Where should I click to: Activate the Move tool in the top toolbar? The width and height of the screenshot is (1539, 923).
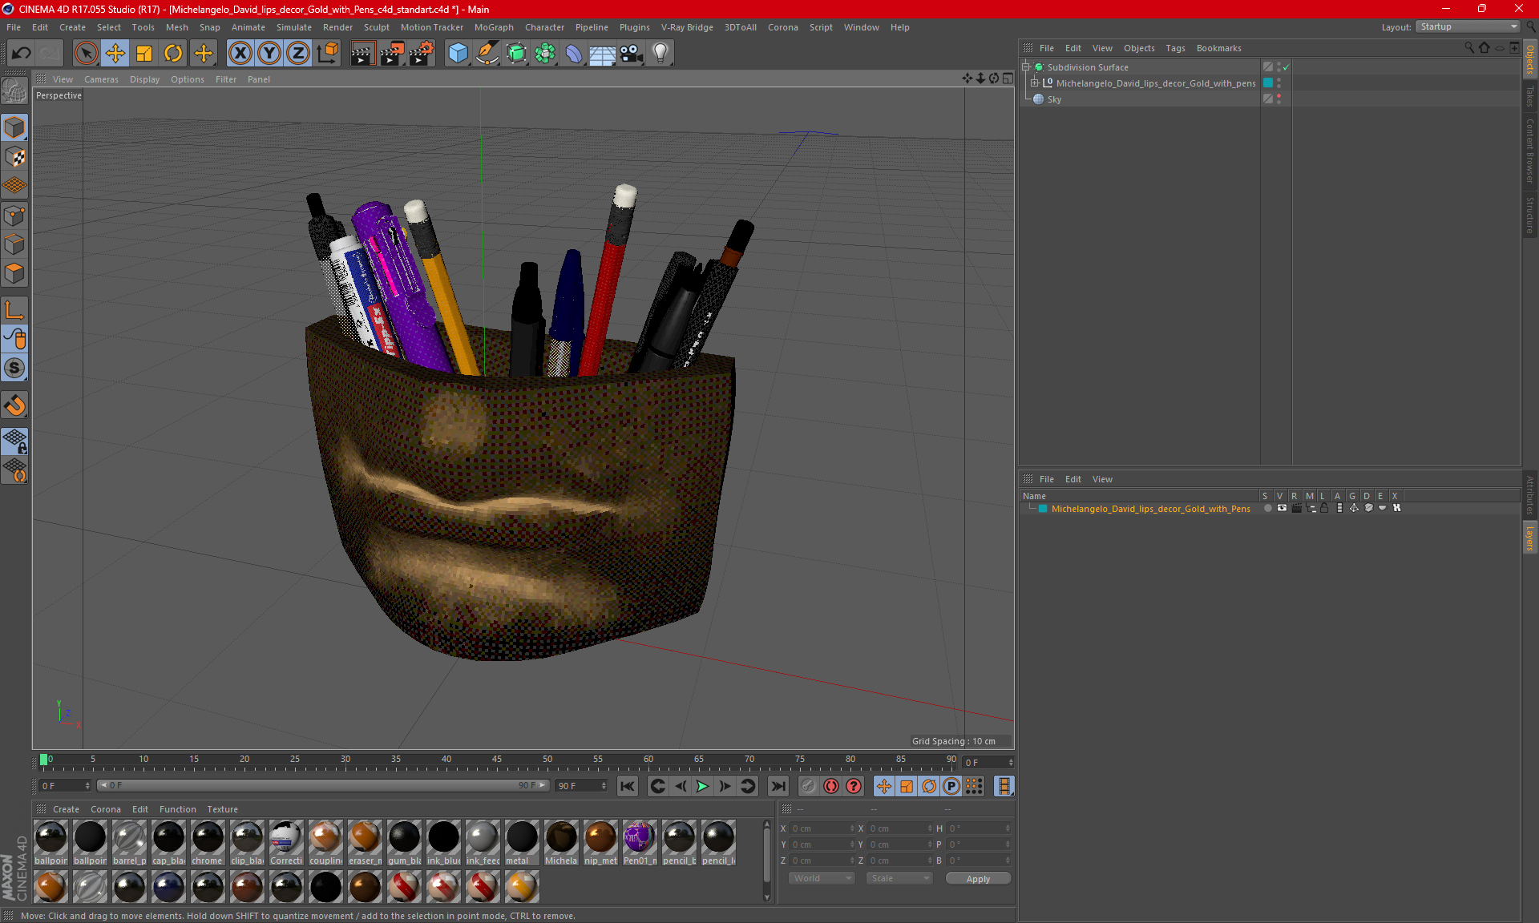115,54
